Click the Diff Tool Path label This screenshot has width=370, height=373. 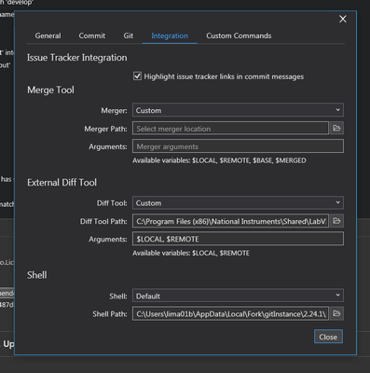point(103,221)
